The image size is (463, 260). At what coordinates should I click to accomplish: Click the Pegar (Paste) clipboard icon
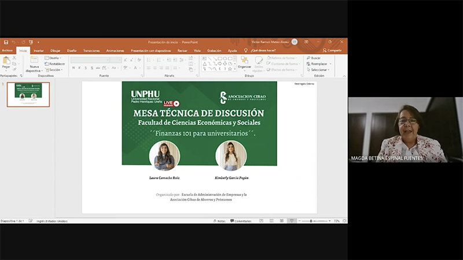pyautogui.click(x=6, y=61)
